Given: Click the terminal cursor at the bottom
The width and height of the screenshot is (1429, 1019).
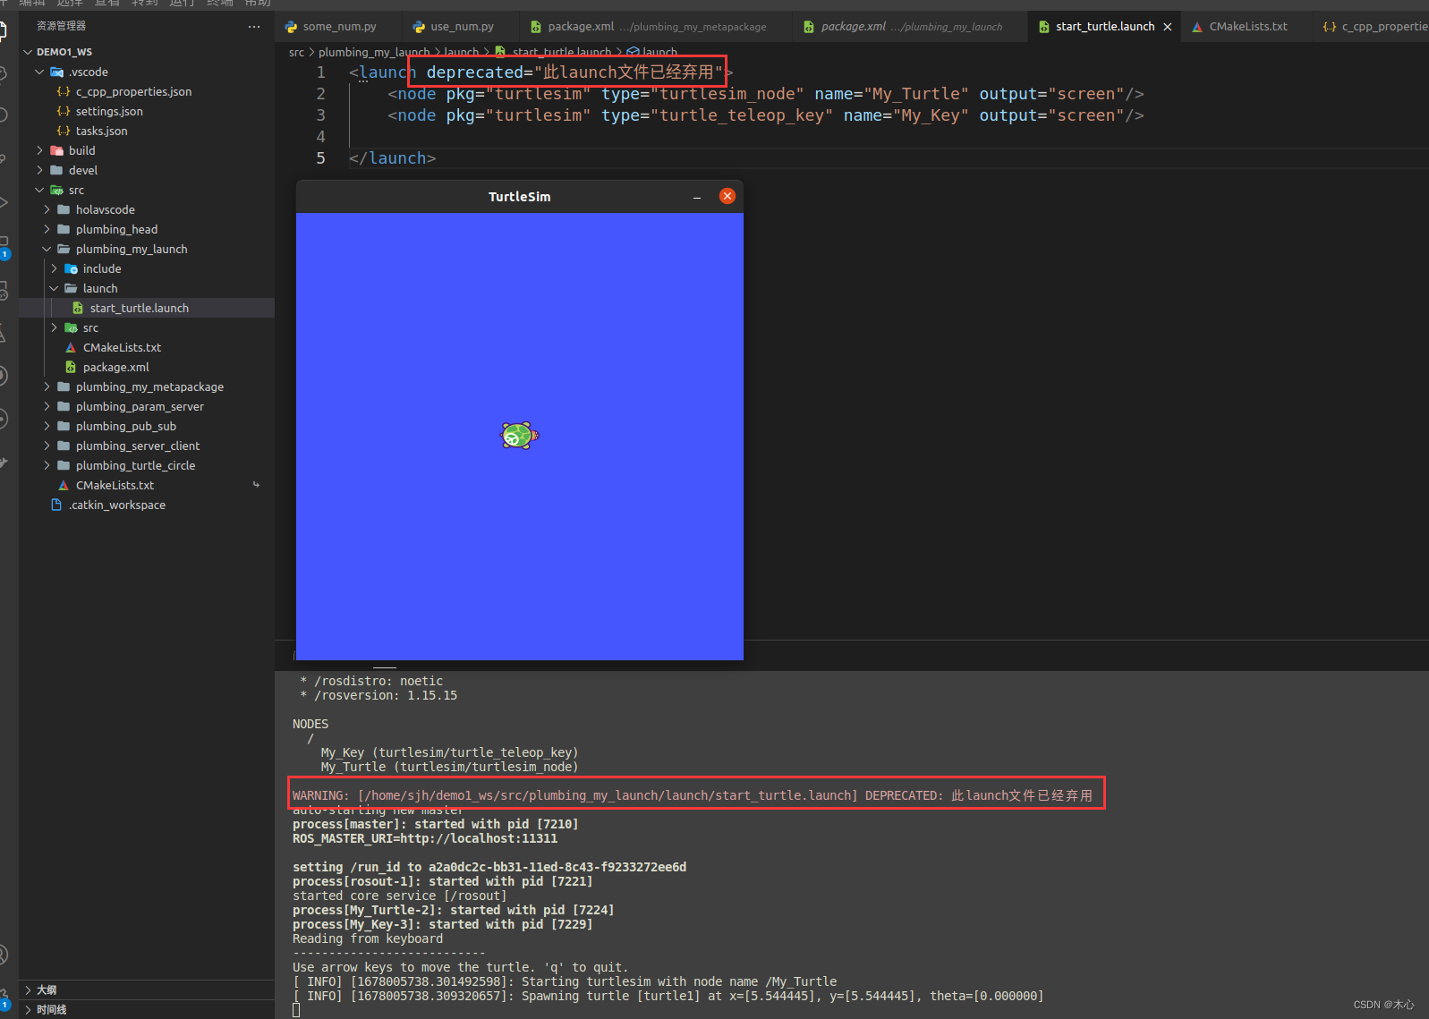Looking at the screenshot, I should [x=296, y=1011].
